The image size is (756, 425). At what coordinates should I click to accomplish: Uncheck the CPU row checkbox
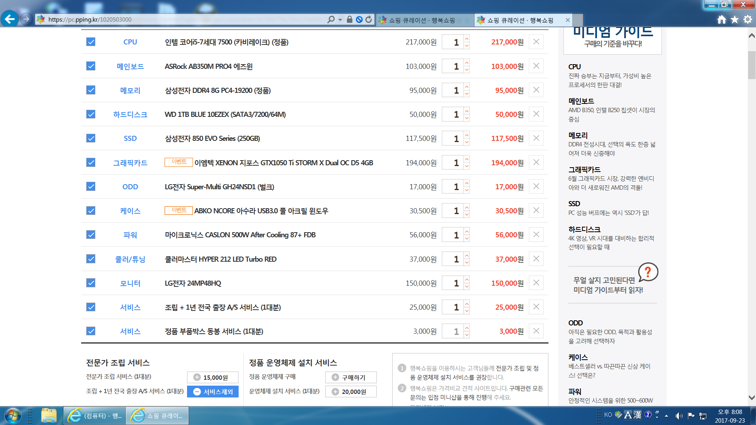click(91, 42)
